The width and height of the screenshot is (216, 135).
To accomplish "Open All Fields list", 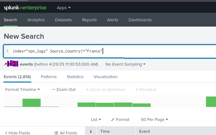I will pos(66,133).
